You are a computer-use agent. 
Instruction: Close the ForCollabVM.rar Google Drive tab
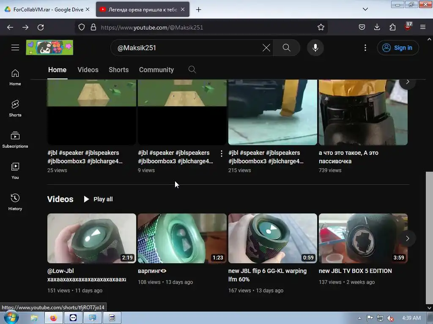point(88,9)
